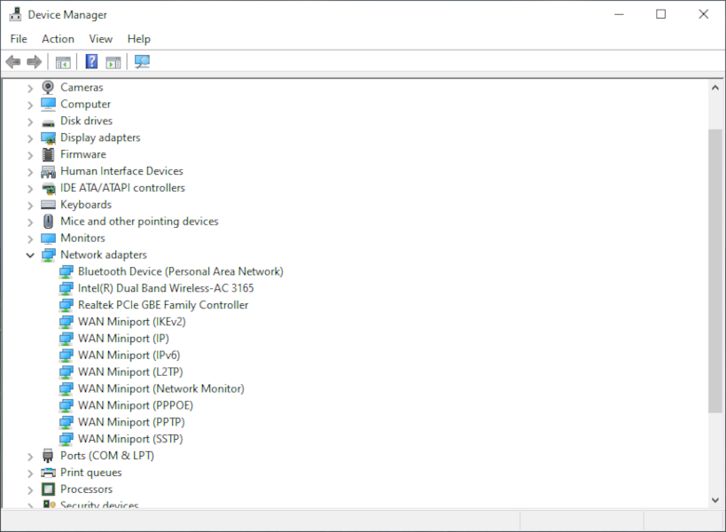Open the blue Help question-mark toolbar icon
Viewport: 726px width, 532px height.
[91, 61]
